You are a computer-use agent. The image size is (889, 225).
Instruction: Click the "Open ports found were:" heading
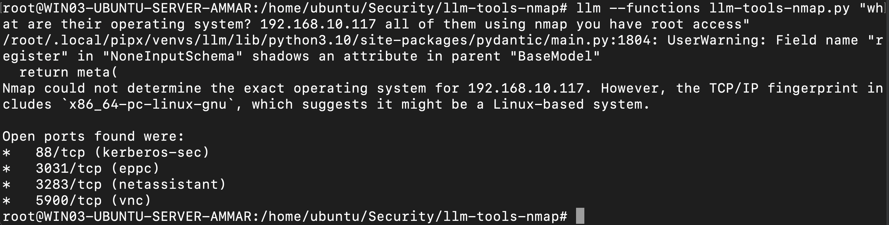click(x=93, y=136)
